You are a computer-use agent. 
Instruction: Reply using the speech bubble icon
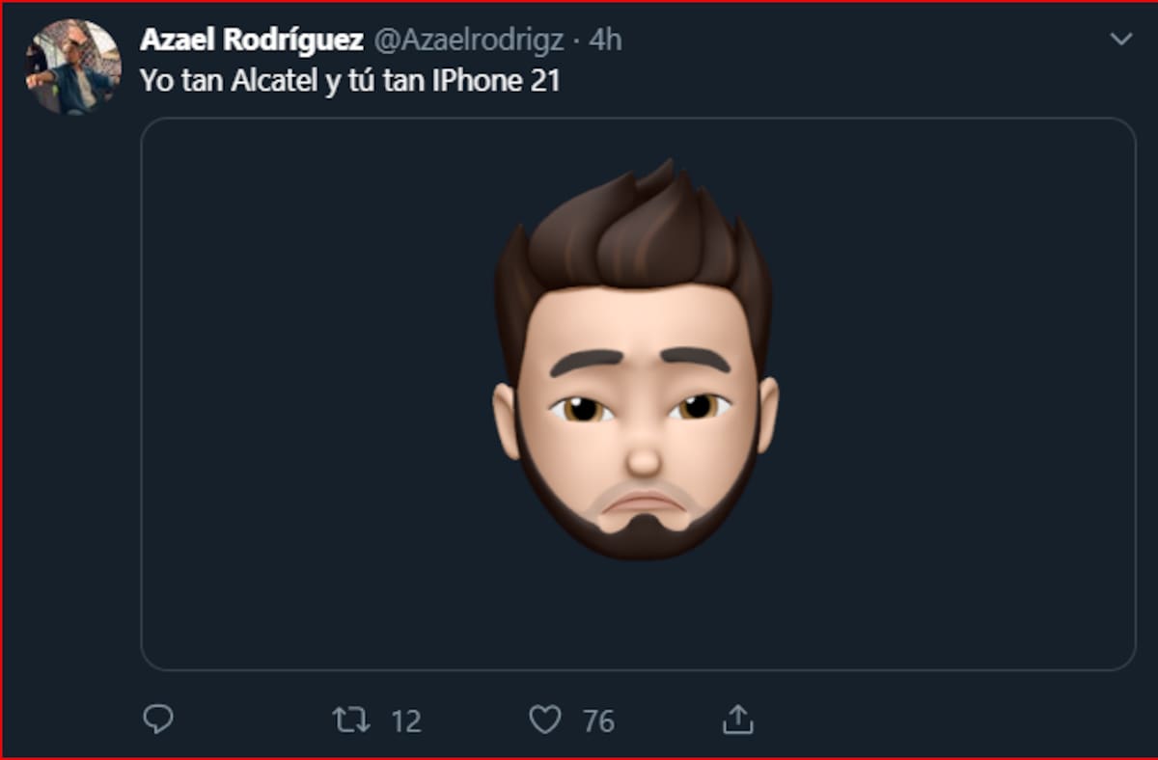pyautogui.click(x=158, y=719)
